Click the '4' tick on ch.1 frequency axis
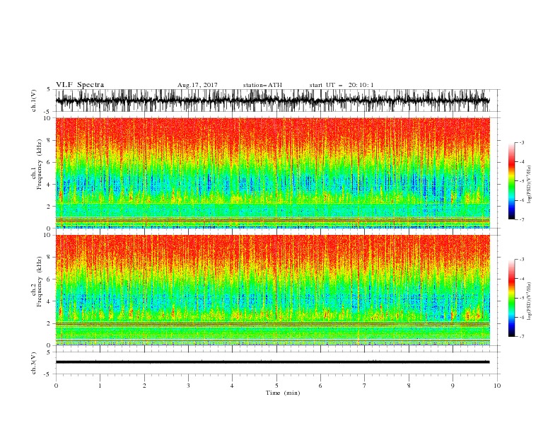The width and height of the screenshot is (560, 433). pyautogui.click(x=50, y=185)
